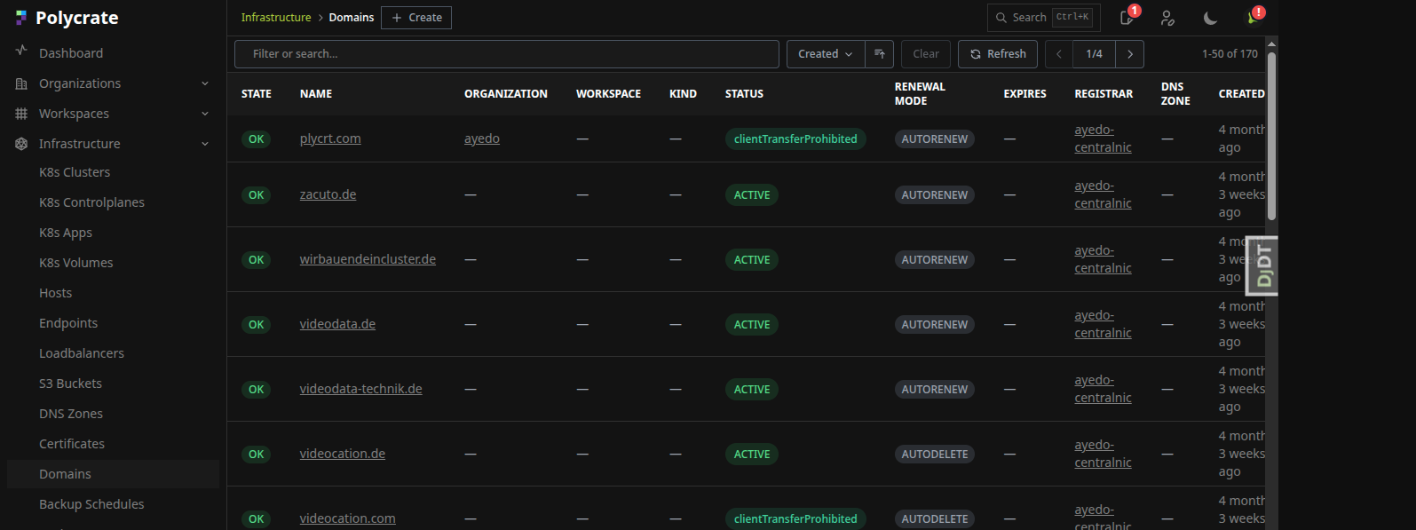This screenshot has width=1416, height=530.
Task: Open the plycrt.com domain link
Action: (x=330, y=138)
